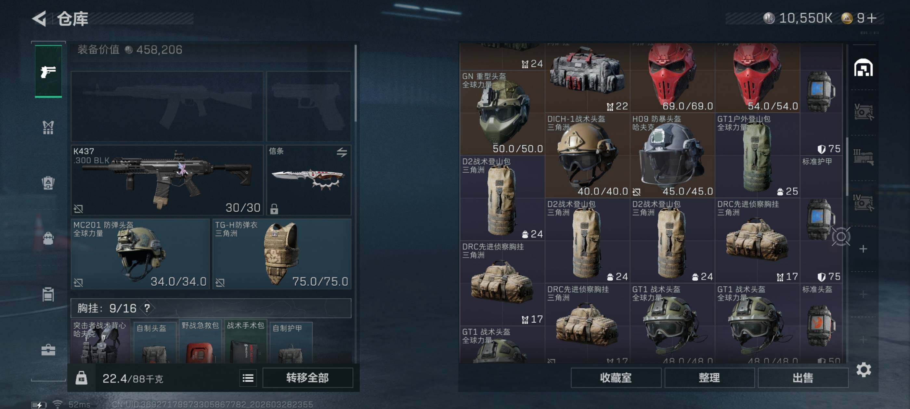Select the main stash house icon
910x409 pixels.
[x=864, y=68]
